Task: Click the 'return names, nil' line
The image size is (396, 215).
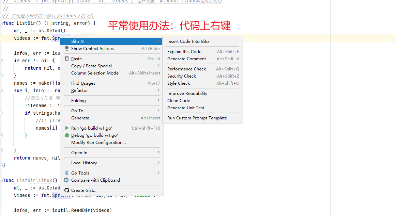Action: tap(37, 158)
